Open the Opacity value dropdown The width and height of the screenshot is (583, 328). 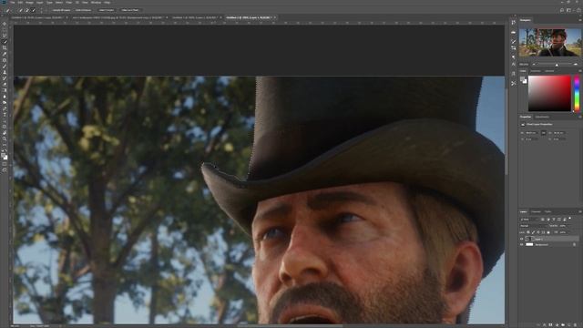point(563,226)
